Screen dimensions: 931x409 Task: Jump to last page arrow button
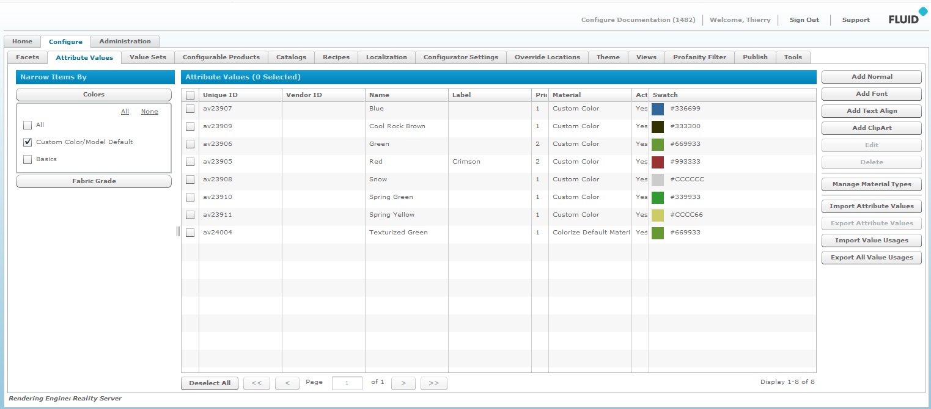[x=433, y=383]
